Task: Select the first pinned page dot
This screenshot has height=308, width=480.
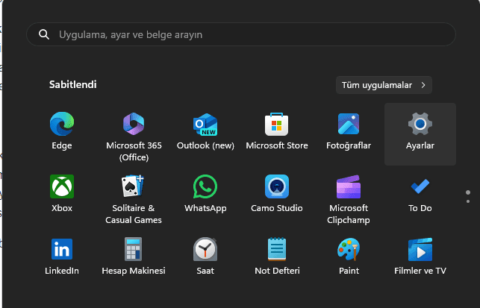Action: click(468, 192)
